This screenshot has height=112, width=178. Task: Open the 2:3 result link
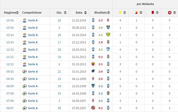click(100, 20)
